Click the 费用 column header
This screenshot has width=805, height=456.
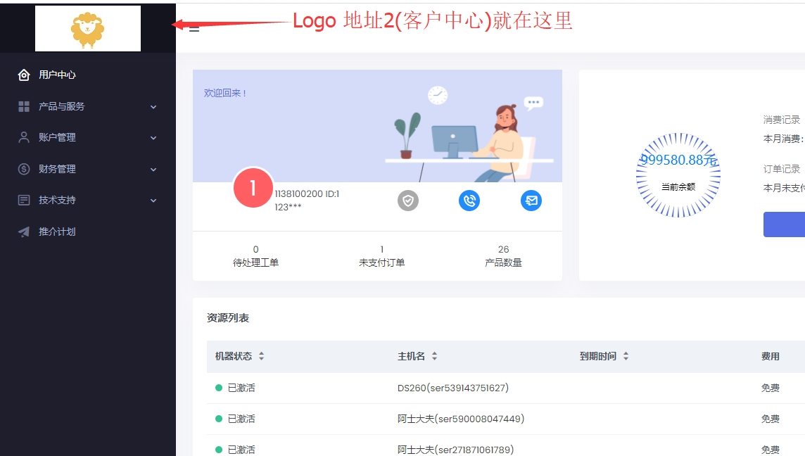pyautogui.click(x=770, y=356)
